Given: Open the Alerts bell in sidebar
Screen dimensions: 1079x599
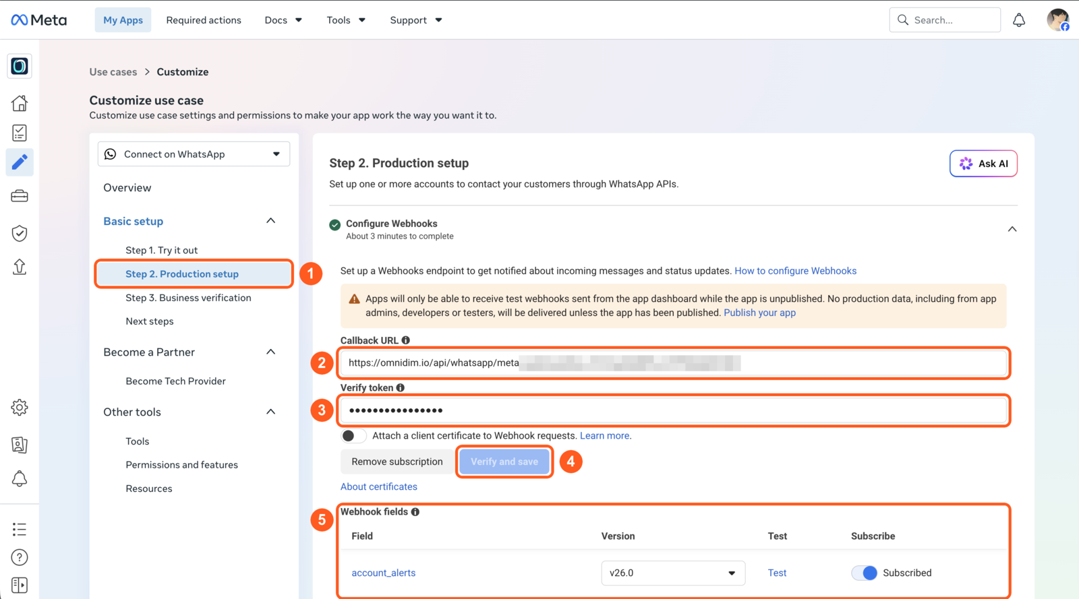Looking at the screenshot, I should 20,478.
